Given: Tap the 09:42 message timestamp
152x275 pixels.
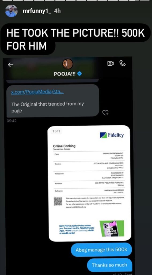Looking at the screenshot, I should [12, 121].
